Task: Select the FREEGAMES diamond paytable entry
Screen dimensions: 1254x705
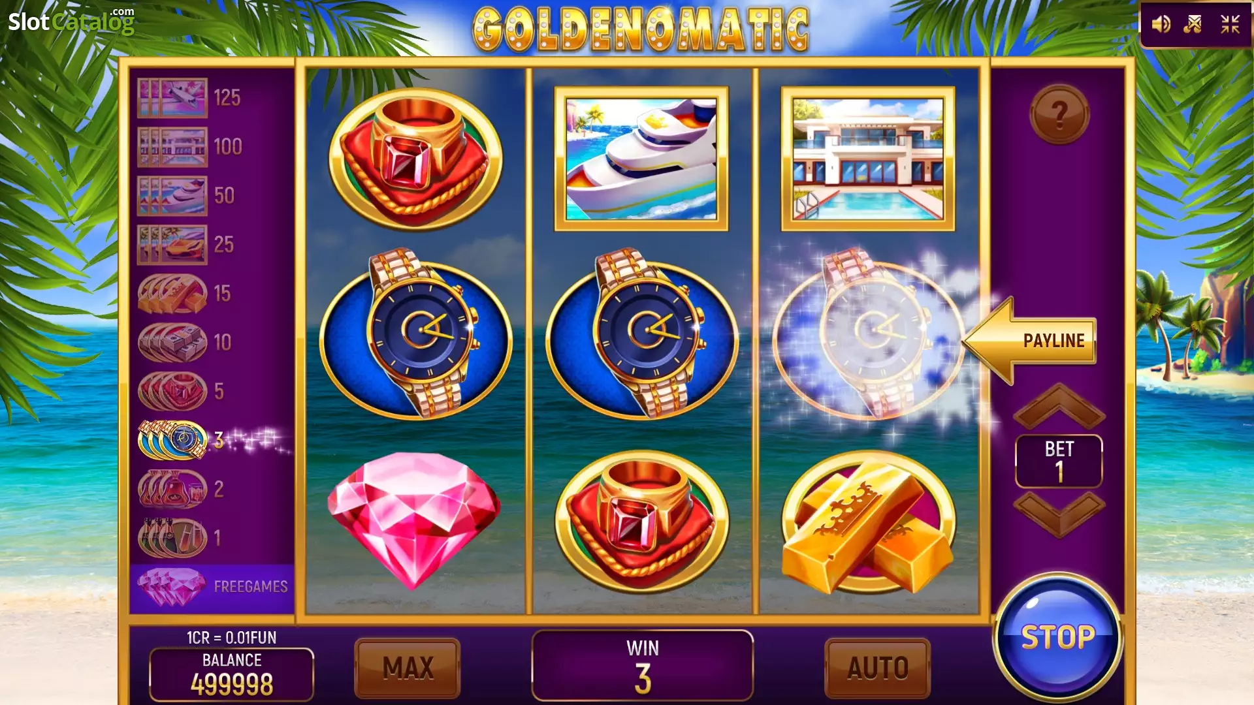Action: click(x=212, y=587)
